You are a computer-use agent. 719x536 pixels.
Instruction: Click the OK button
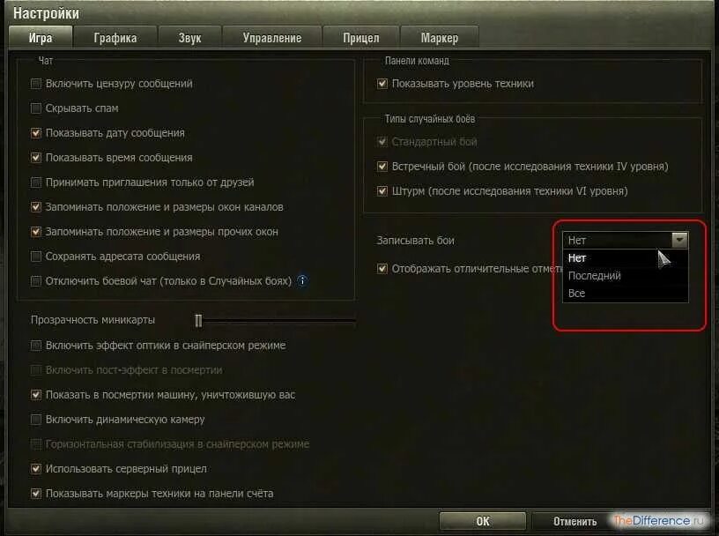[x=482, y=521]
